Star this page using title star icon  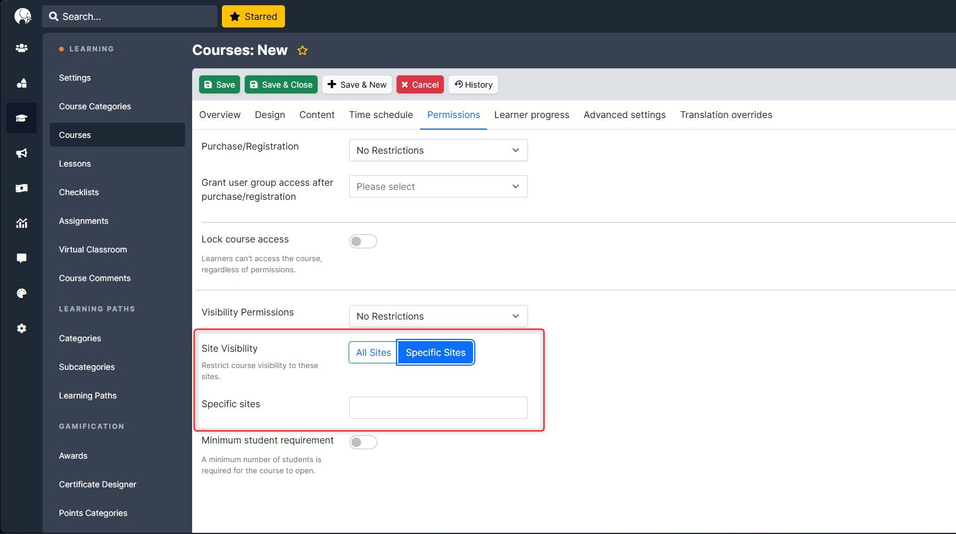coord(303,51)
